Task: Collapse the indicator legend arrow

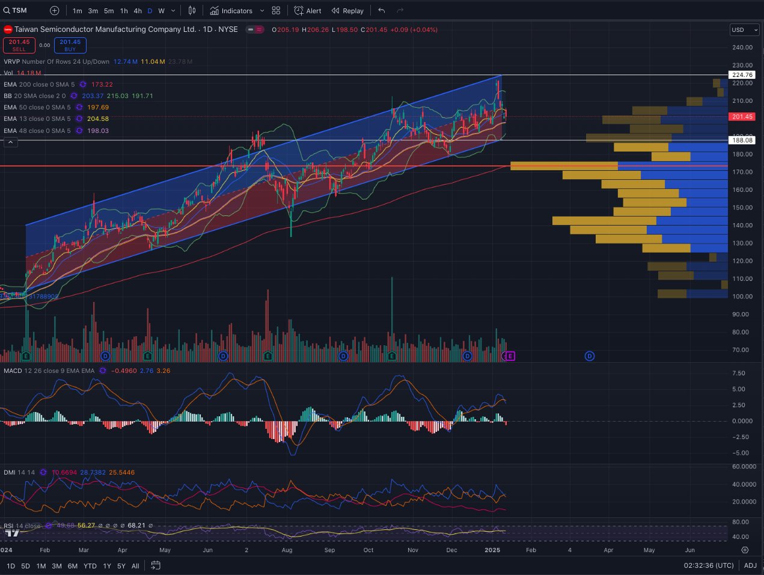Action: pyautogui.click(x=11, y=142)
